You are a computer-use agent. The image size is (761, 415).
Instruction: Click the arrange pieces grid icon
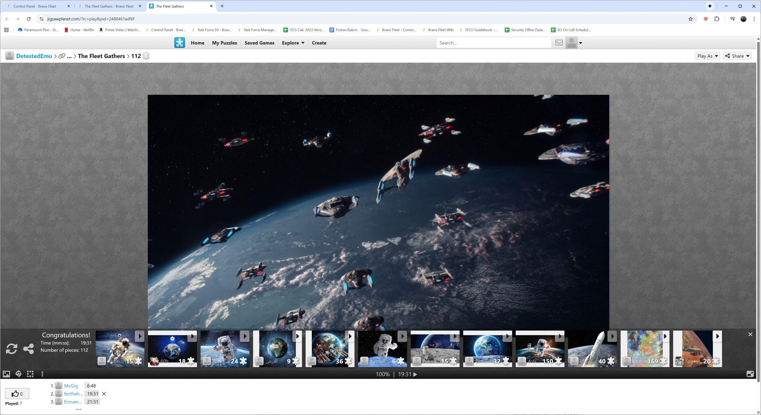tap(30, 374)
